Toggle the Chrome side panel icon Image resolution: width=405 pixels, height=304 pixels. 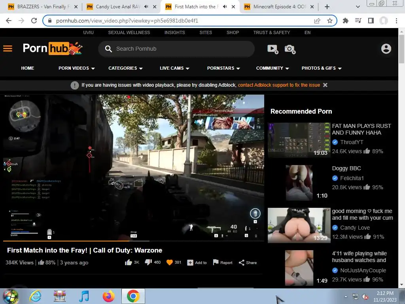point(371,21)
